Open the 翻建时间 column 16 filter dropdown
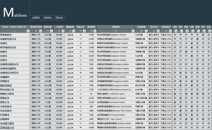212x130 pixels. [74, 31]
